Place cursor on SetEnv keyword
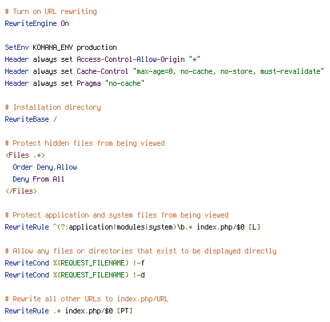This screenshot has height=322, width=330. point(17,47)
